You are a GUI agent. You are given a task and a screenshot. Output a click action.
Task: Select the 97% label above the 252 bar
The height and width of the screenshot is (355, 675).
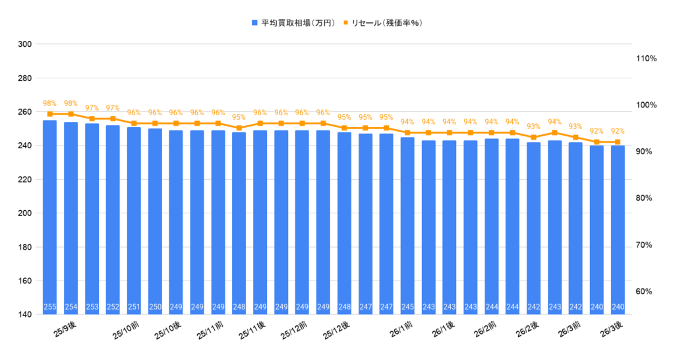coord(113,108)
